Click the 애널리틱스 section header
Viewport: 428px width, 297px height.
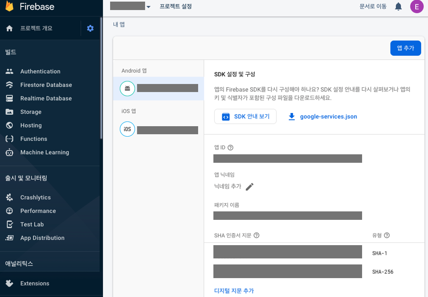(19, 264)
